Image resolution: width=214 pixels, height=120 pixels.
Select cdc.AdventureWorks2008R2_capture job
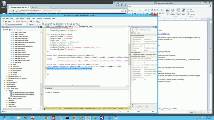click(23, 92)
